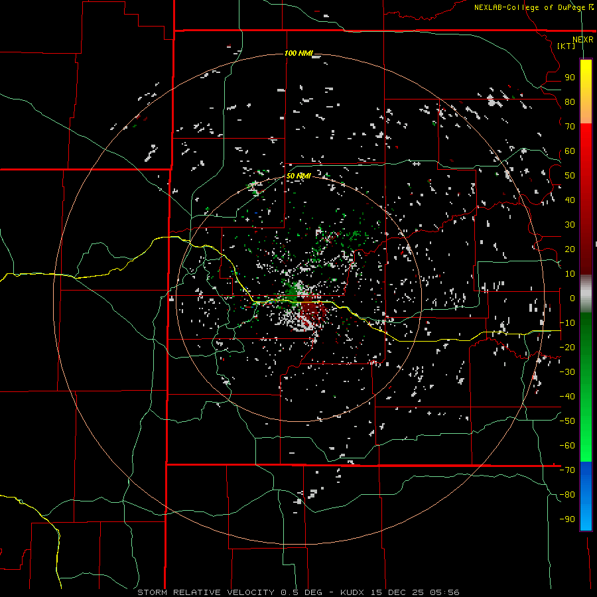Click the positive 40 scale value
The width and height of the screenshot is (597, 597).
(x=570, y=200)
